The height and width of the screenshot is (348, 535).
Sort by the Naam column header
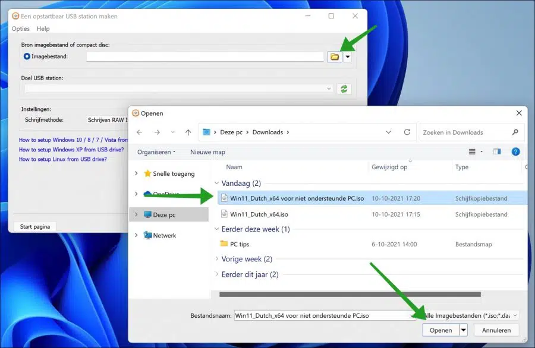point(234,167)
